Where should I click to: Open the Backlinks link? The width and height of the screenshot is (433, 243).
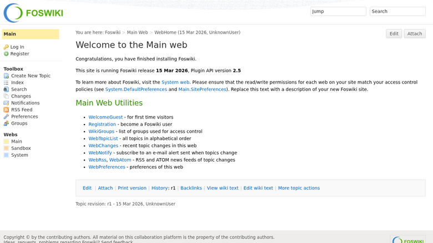[x=191, y=188]
